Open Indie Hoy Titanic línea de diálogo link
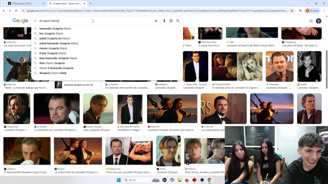This screenshot has width=328, height=184. point(26,88)
